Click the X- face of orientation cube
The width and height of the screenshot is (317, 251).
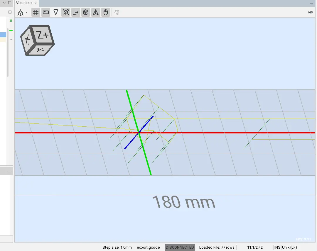[x=27, y=39]
